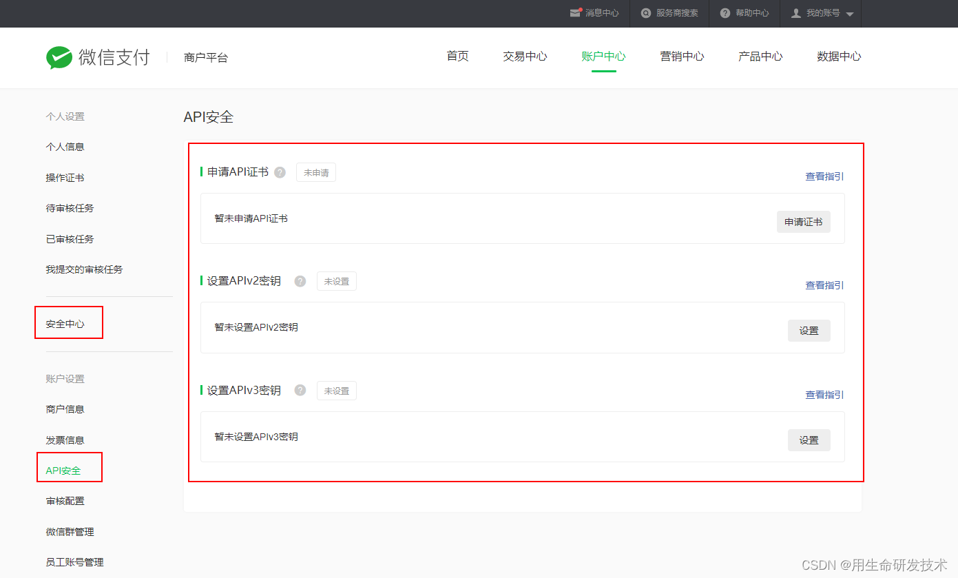Click the my account person icon

point(796,13)
